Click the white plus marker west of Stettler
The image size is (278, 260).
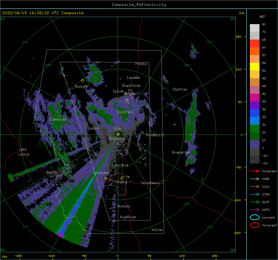click(x=175, y=124)
